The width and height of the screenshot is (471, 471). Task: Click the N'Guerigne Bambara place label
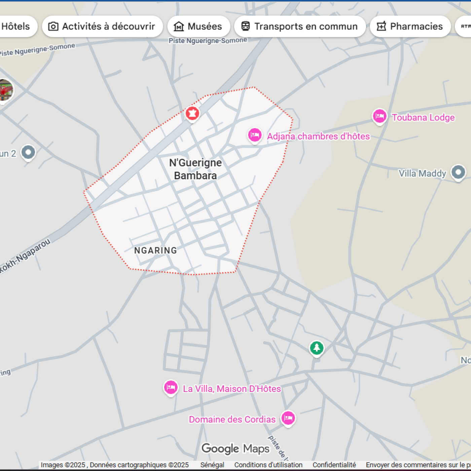pos(195,169)
